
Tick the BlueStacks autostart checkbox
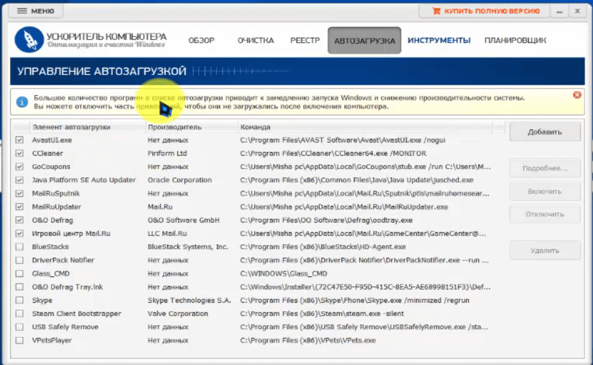(x=20, y=247)
